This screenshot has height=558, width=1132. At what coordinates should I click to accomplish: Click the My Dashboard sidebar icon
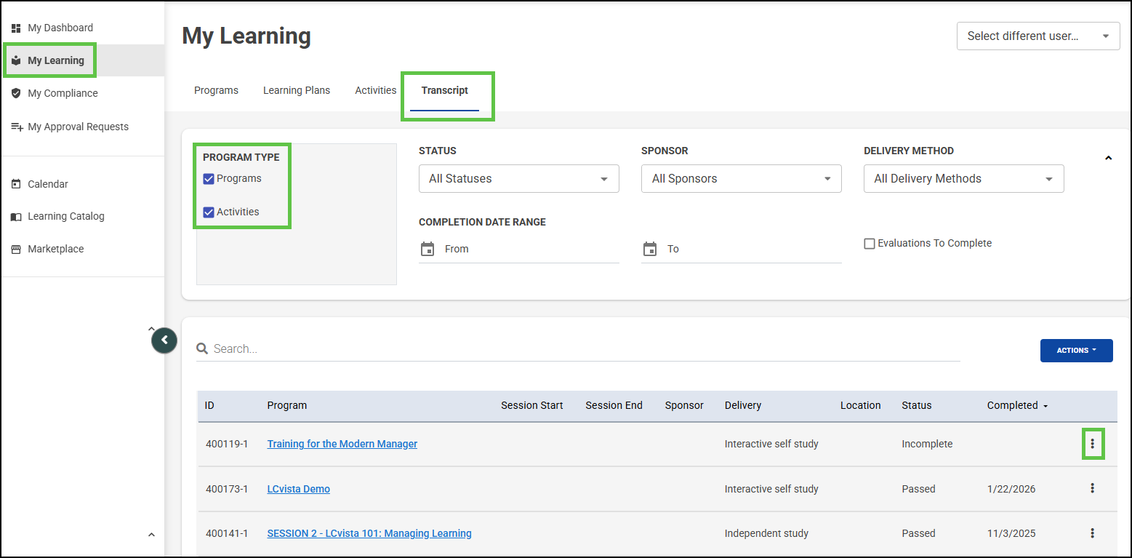(x=16, y=28)
